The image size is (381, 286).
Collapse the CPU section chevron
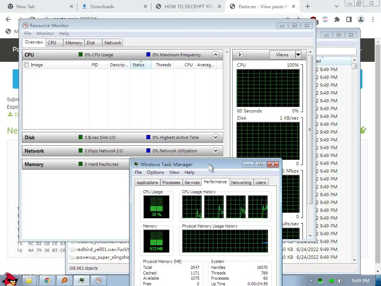pyautogui.click(x=215, y=54)
